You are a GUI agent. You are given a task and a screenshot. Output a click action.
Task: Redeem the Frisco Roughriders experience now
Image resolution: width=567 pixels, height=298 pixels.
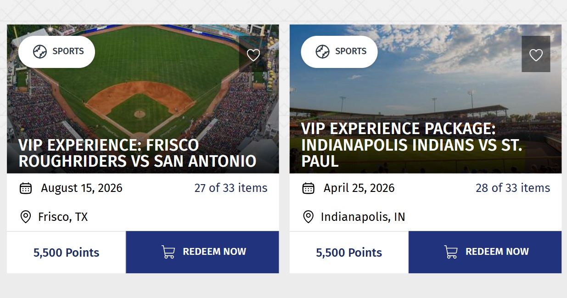pos(202,252)
